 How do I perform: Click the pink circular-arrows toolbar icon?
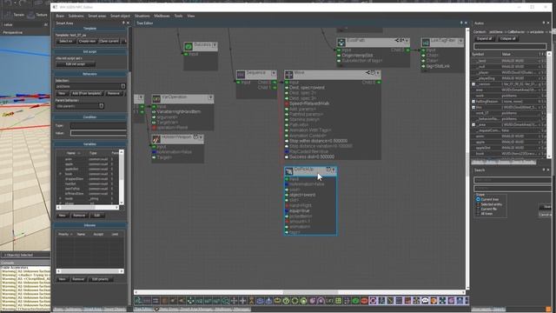point(373,301)
